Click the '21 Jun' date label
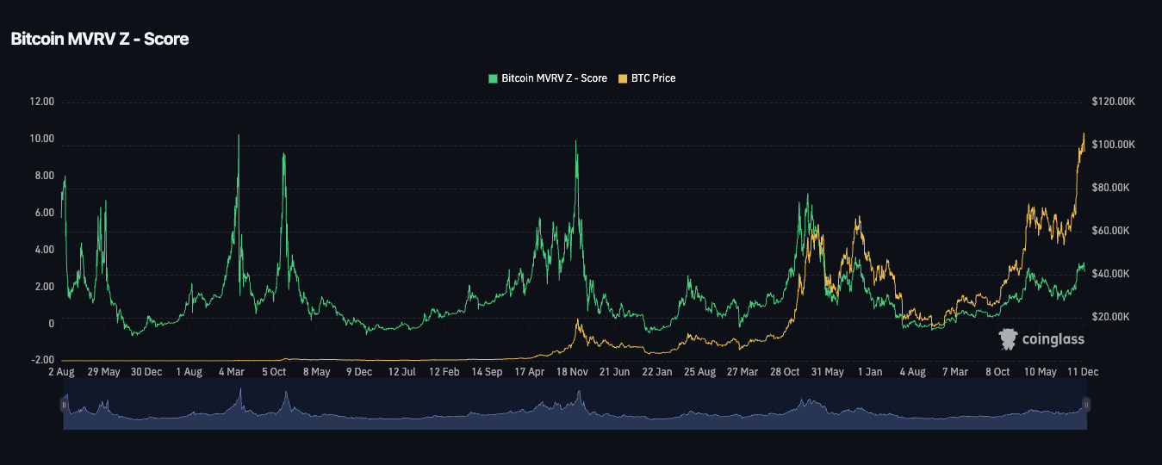This screenshot has width=1162, height=465. (615, 372)
